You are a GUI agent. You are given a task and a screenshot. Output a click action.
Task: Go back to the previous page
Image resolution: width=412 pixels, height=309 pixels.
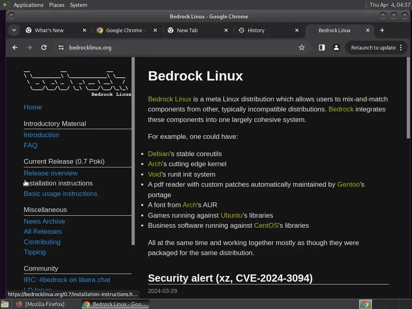point(15,47)
